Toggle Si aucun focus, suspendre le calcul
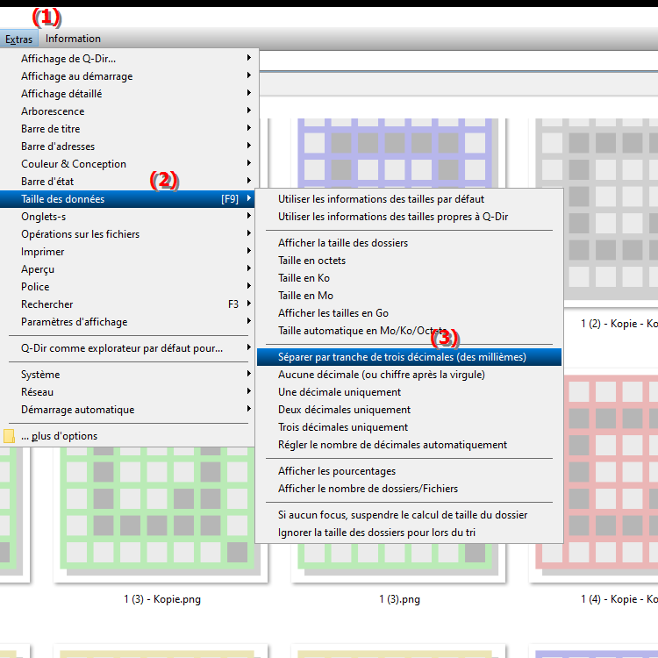The width and height of the screenshot is (658, 658). [409, 515]
